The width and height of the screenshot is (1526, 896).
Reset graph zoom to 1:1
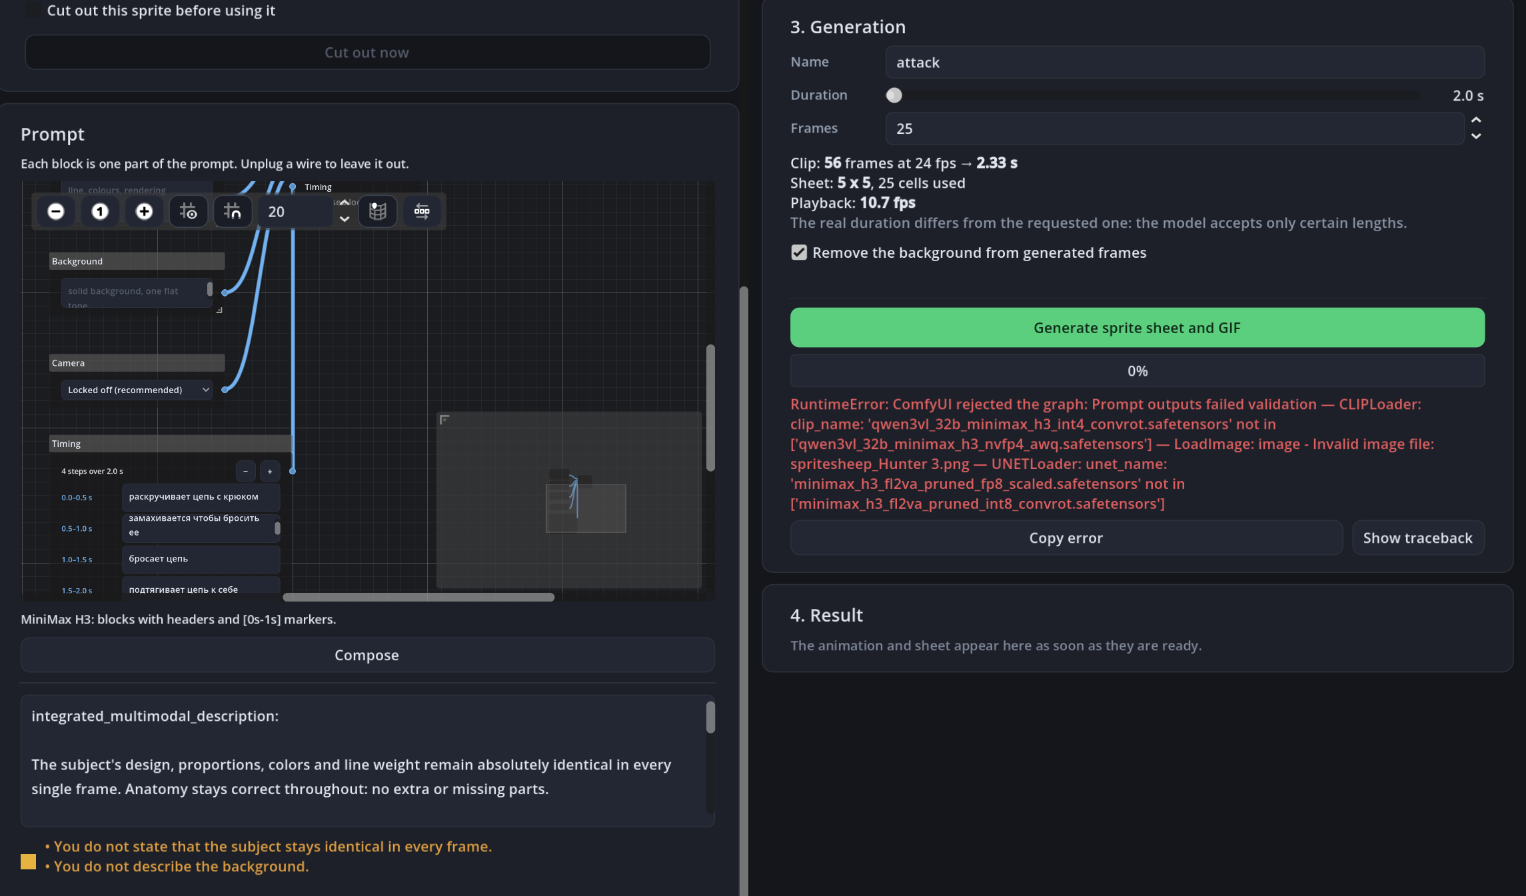click(100, 211)
